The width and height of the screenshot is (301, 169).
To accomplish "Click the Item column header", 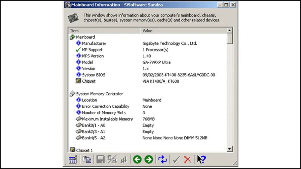I will coord(104,31).
